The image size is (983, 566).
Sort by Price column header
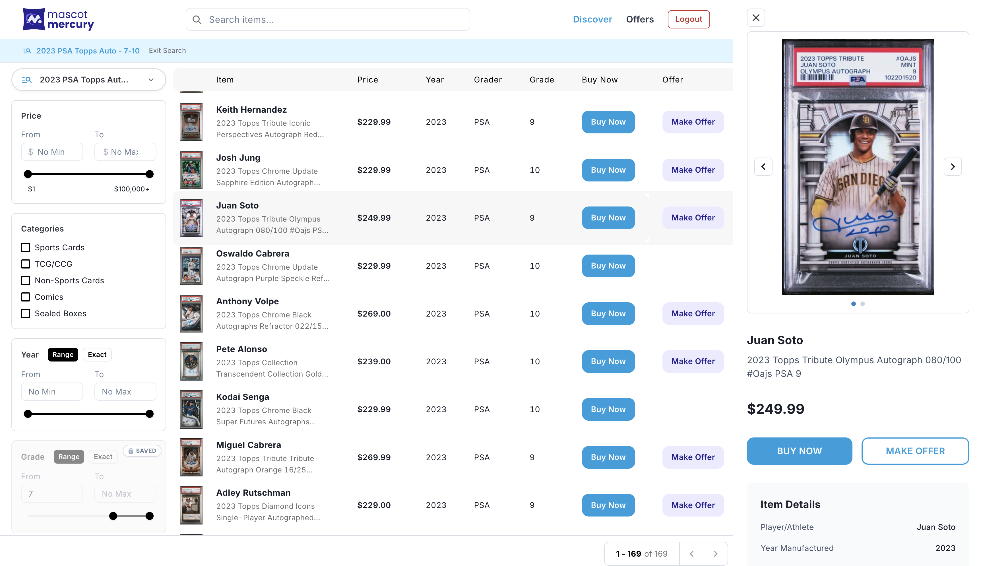[x=368, y=80]
